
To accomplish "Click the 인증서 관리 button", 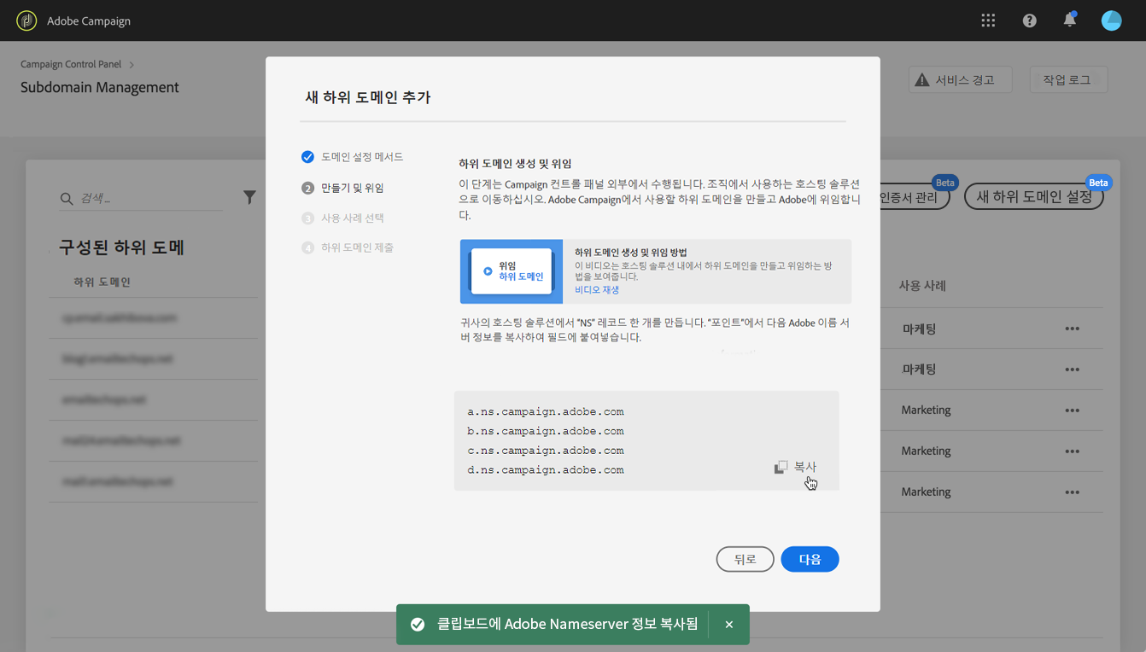I will 914,197.
